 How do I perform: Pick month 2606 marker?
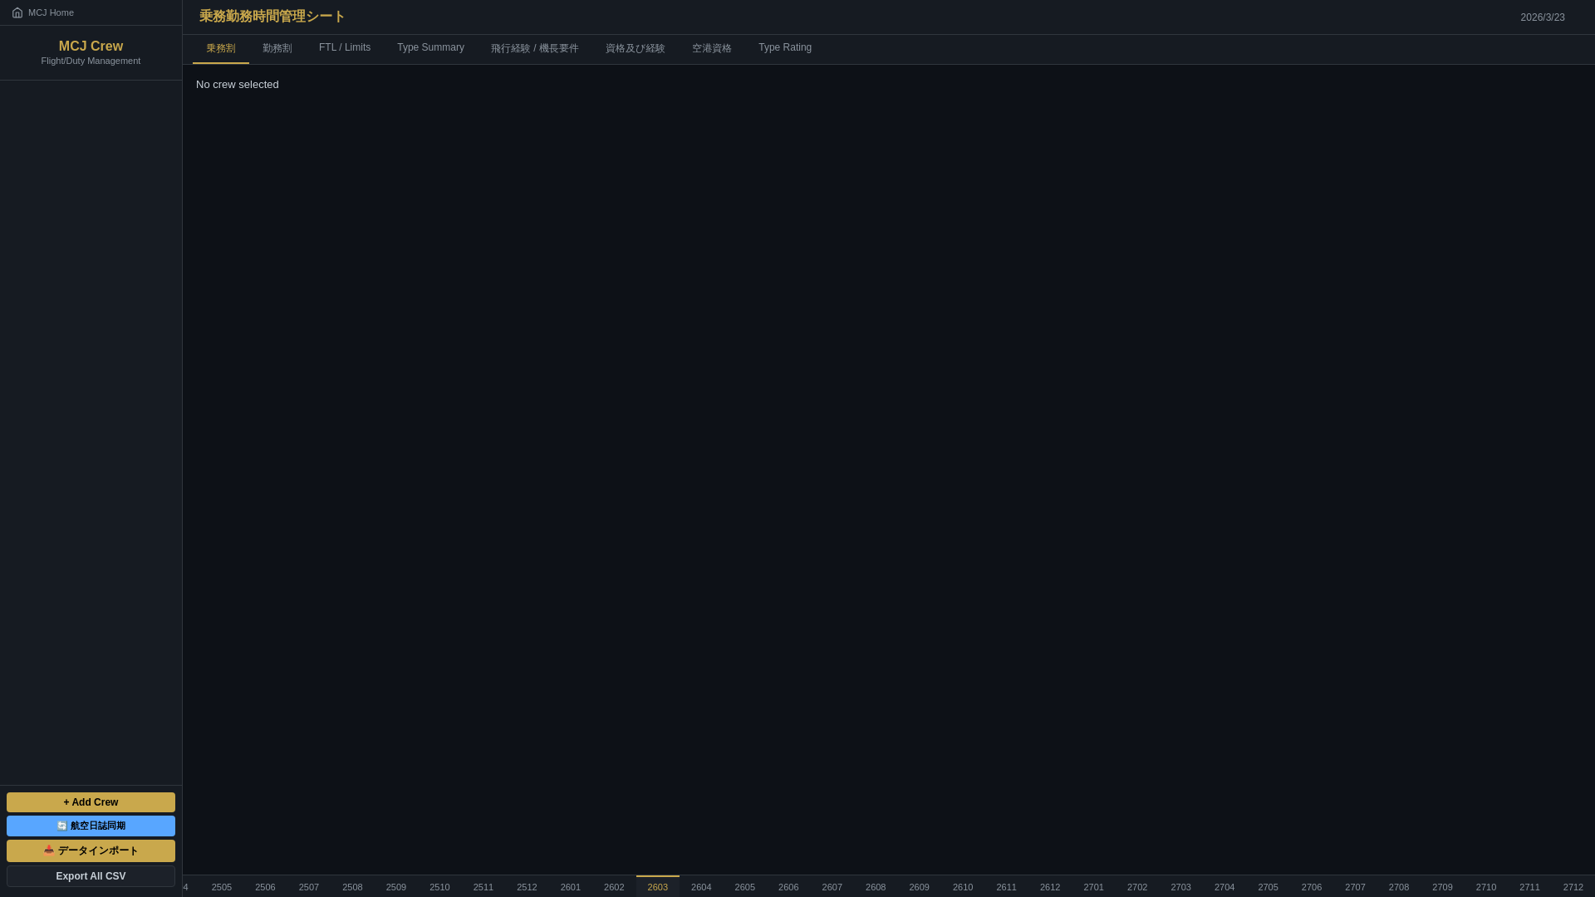click(788, 887)
